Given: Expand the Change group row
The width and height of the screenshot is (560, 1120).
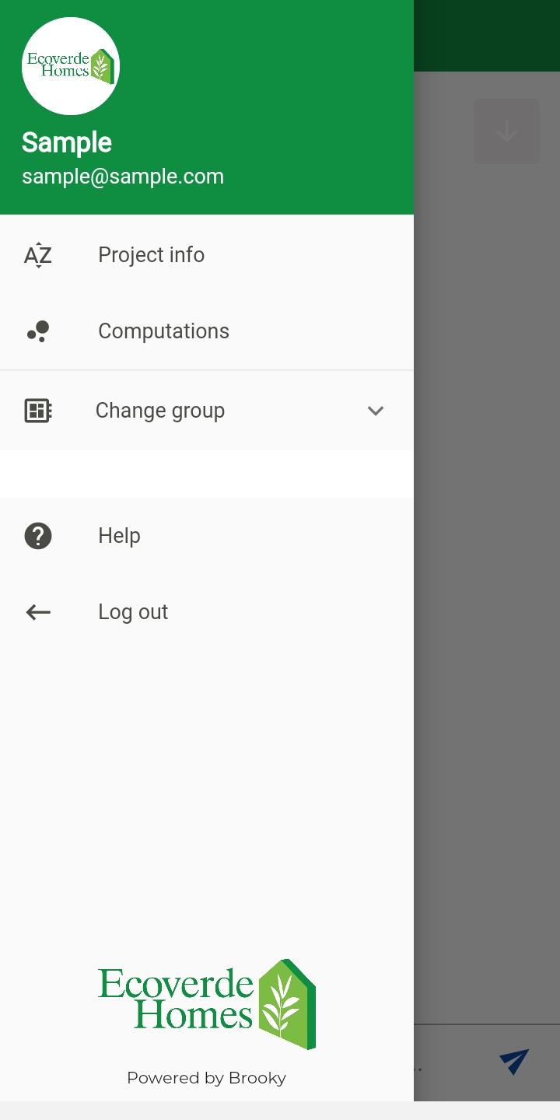Looking at the screenshot, I should pyautogui.click(x=207, y=411).
